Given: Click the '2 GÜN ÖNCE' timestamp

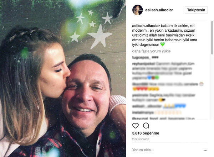Looking at the screenshot, I should click(141, 139).
